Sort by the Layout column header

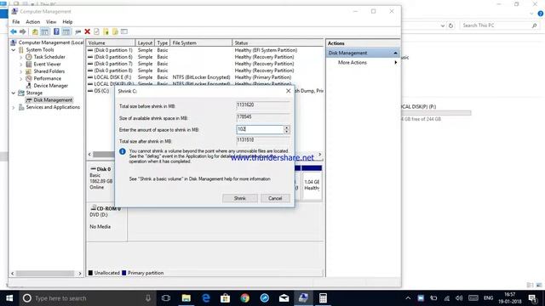click(x=145, y=42)
